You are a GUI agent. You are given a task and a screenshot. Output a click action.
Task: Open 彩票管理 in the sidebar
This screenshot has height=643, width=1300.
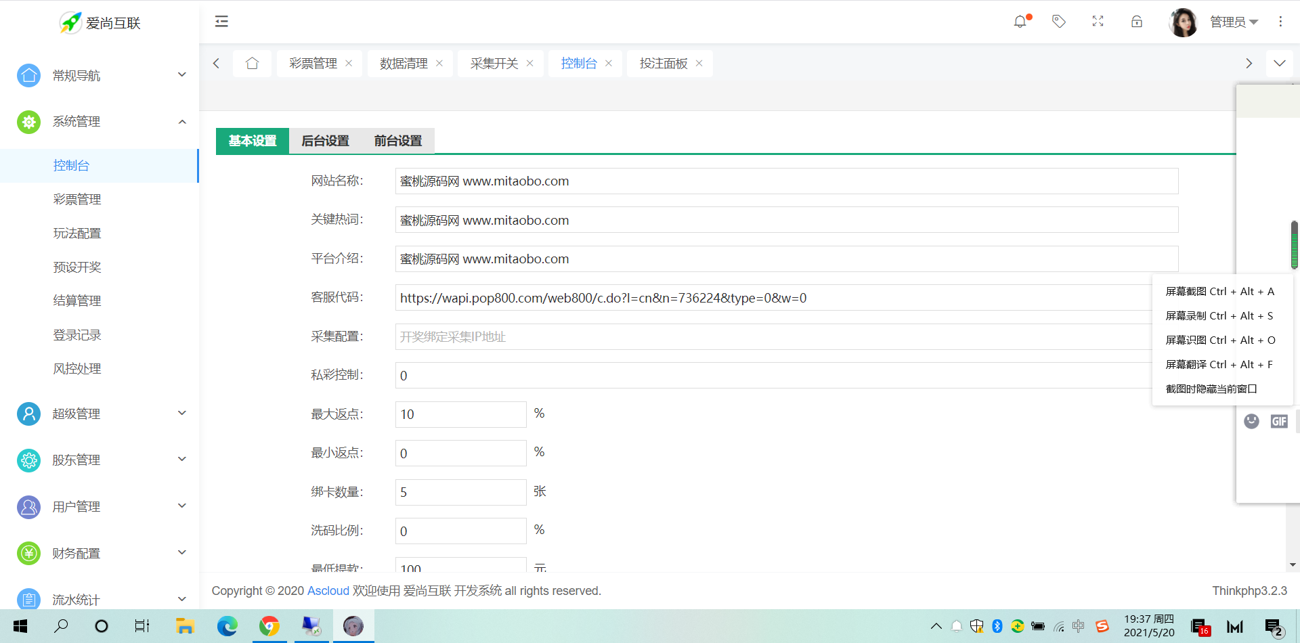click(x=77, y=200)
